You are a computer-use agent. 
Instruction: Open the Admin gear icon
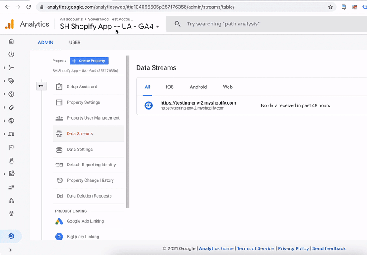pos(11,236)
